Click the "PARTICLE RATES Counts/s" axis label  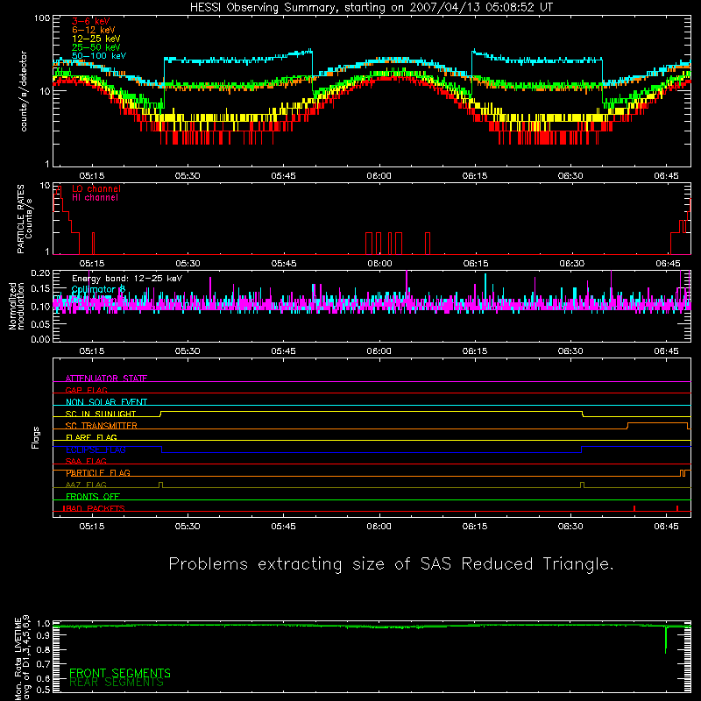click(25, 219)
